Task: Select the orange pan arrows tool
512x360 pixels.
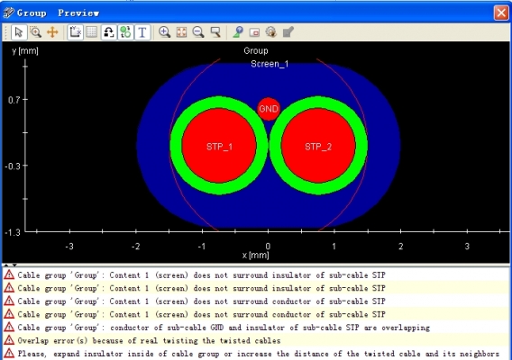Action: (x=52, y=32)
